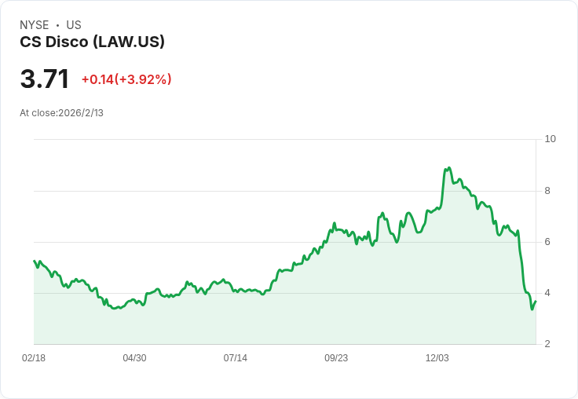Open the CS Disco (LAW.US) title
Image resolution: width=578 pixels, height=399 pixels.
coord(92,42)
